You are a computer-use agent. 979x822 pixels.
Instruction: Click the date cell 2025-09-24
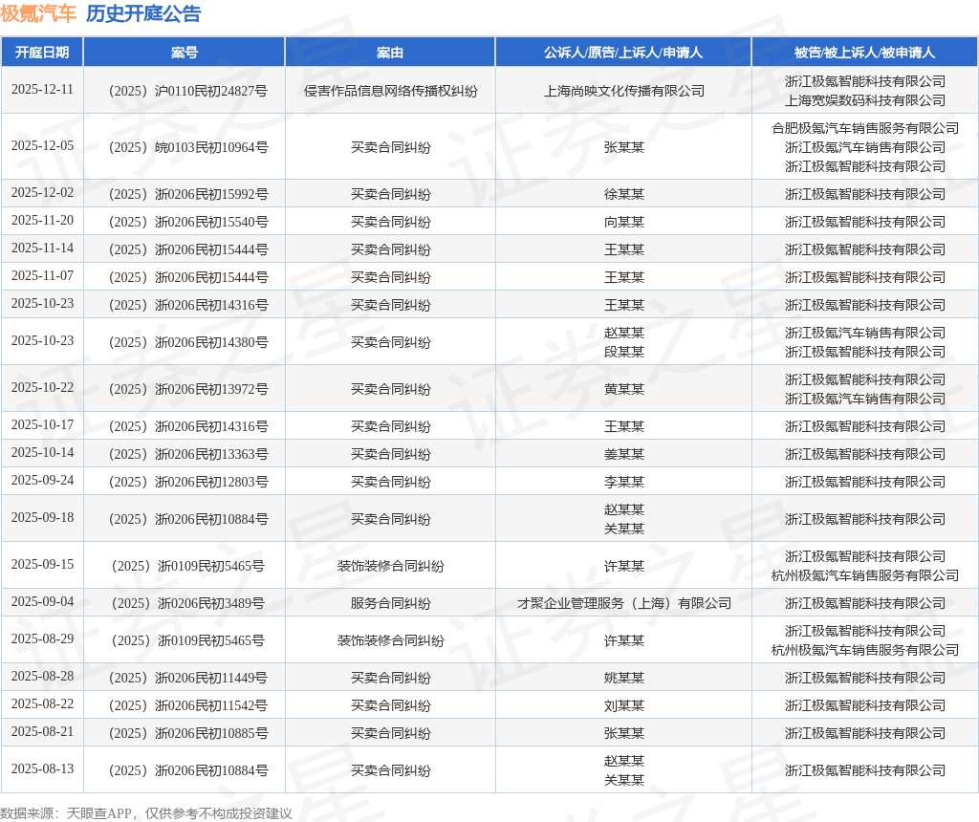(x=42, y=480)
